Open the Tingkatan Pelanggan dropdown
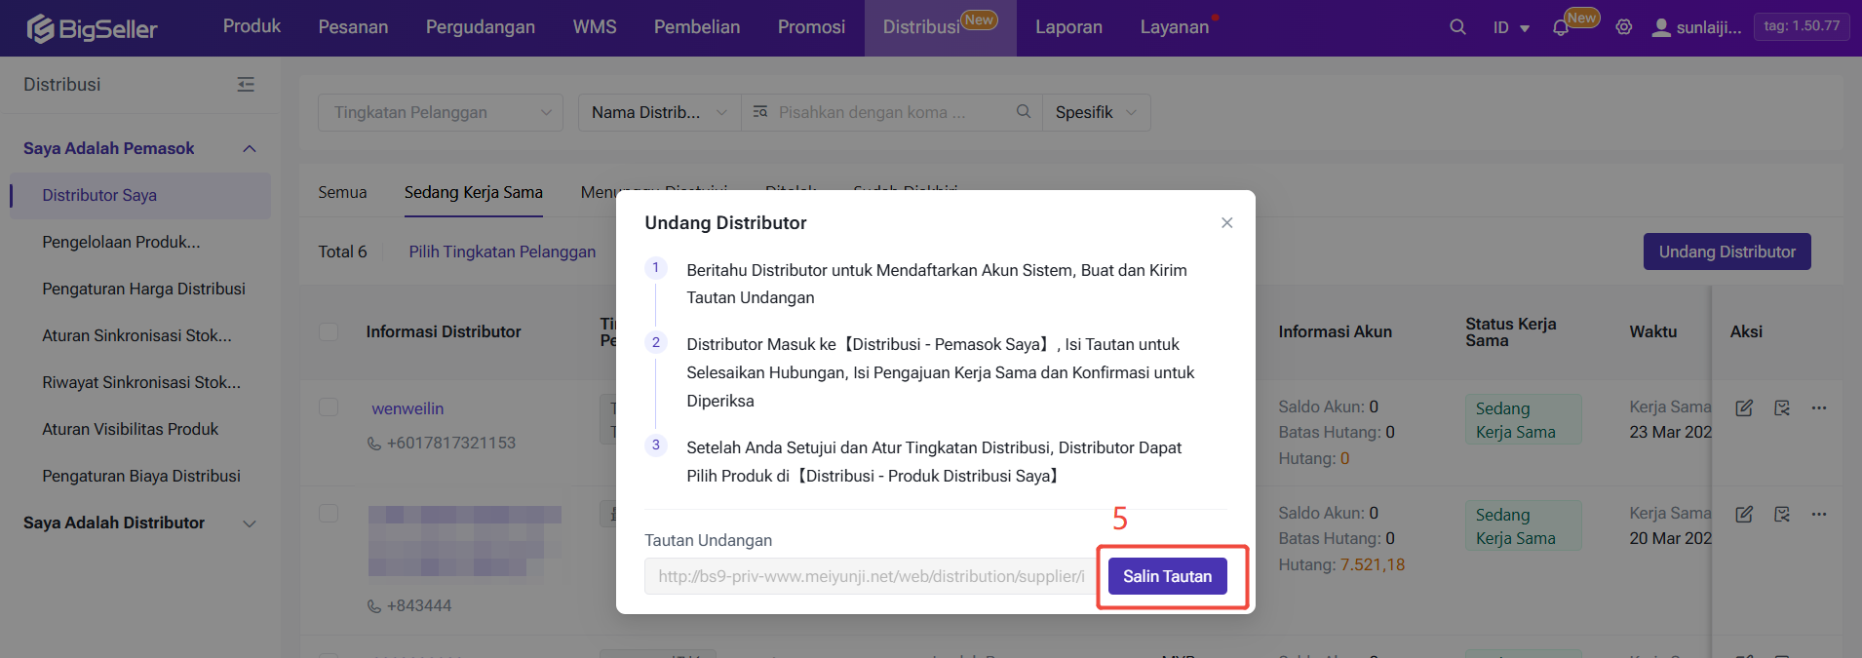This screenshot has width=1862, height=658. (441, 112)
